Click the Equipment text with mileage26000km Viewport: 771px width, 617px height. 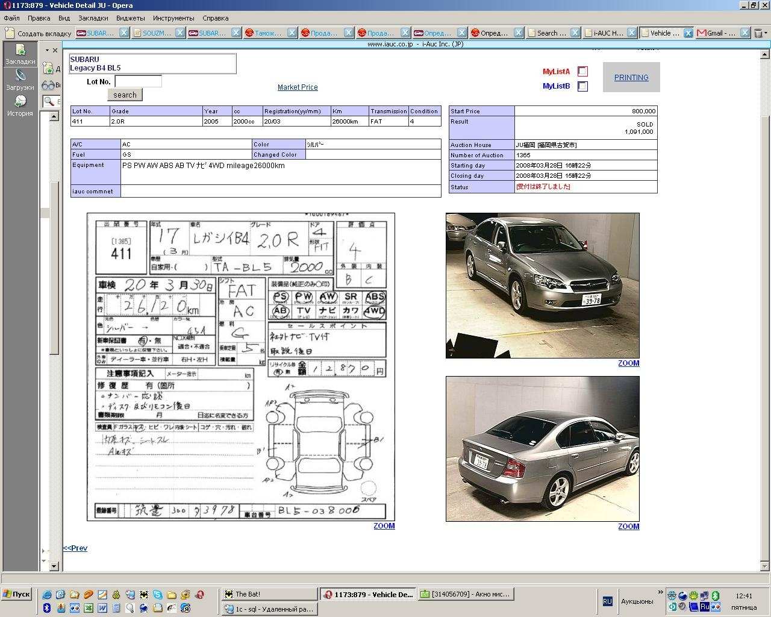[x=204, y=165]
